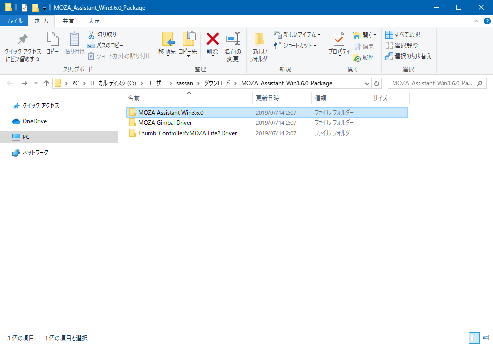Screen dimensions: 493x344
Task: Switch to the Share (共有) tab
Action: [68, 21]
